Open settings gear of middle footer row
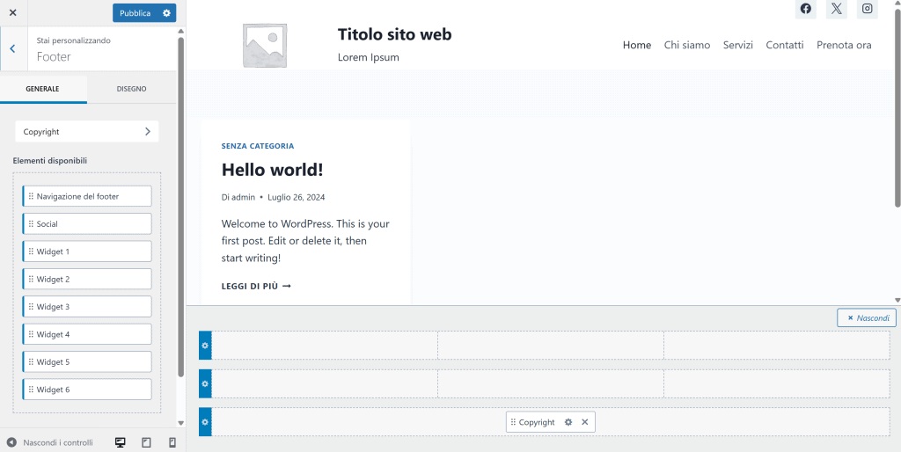This screenshot has width=901, height=452. point(205,383)
